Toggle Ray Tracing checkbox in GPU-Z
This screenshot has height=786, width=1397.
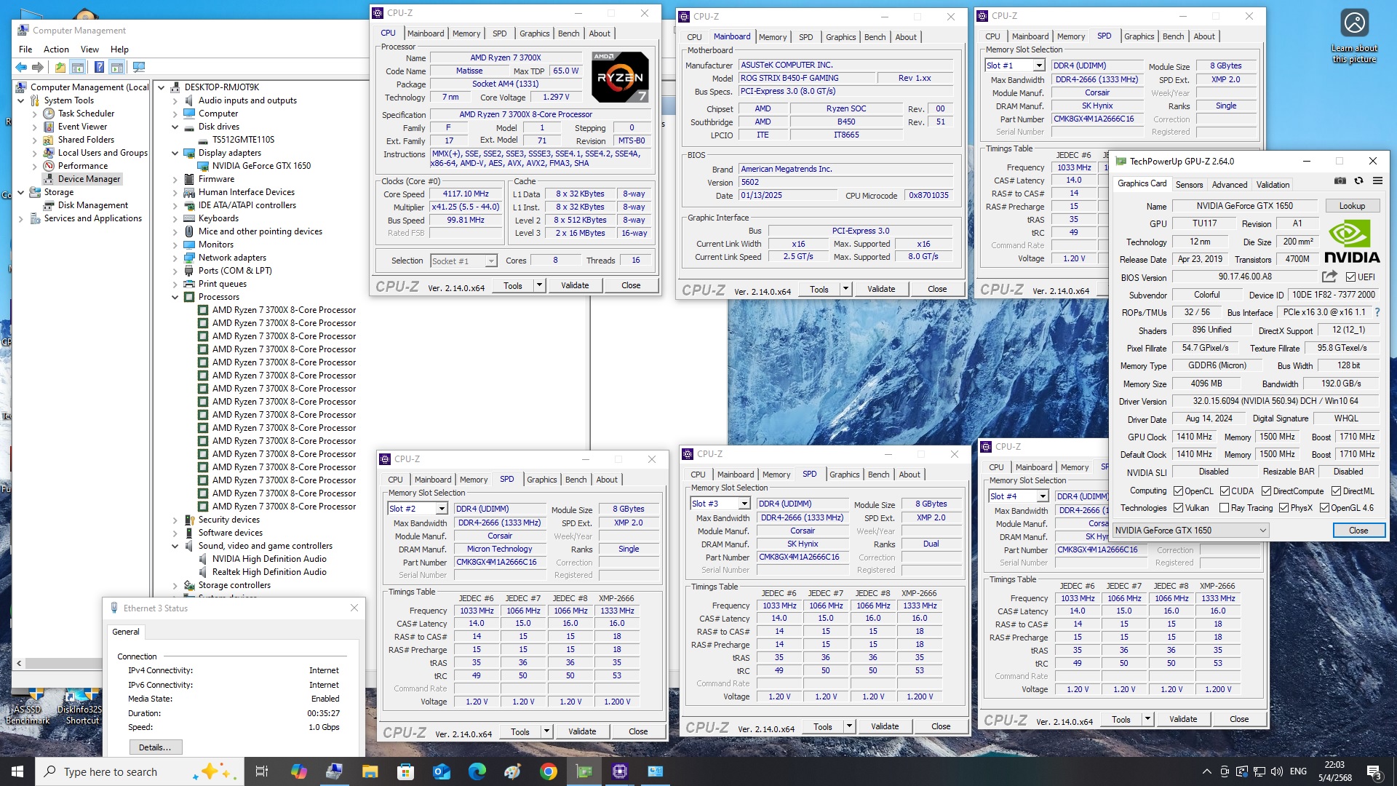1224,508
